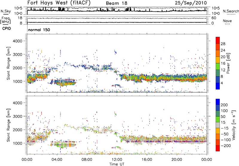Screen dimensions: 239x166
Task: Click the '16' power colorbar value
Action: click(223, 64)
